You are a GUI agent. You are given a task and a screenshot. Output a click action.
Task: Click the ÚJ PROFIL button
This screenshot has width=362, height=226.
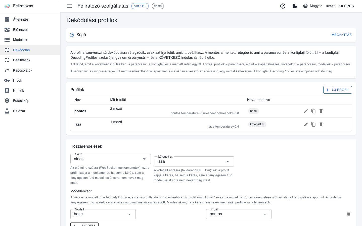pyautogui.click(x=337, y=90)
